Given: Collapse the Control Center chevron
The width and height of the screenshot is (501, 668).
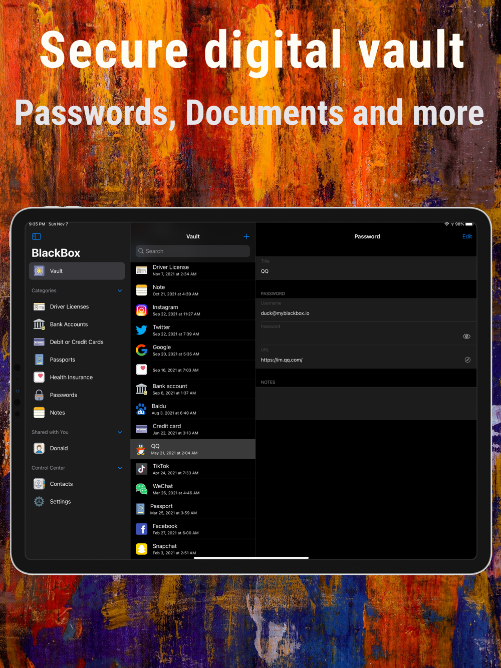Looking at the screenshot, I should pyautogui.click(x=120, y=468).
